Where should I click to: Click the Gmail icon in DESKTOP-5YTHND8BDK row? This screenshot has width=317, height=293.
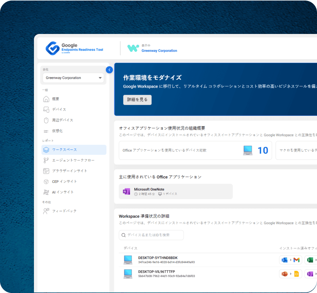click(x=296, y=260)
